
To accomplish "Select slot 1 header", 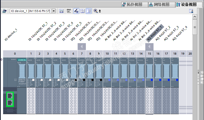I will coord(31,54).
